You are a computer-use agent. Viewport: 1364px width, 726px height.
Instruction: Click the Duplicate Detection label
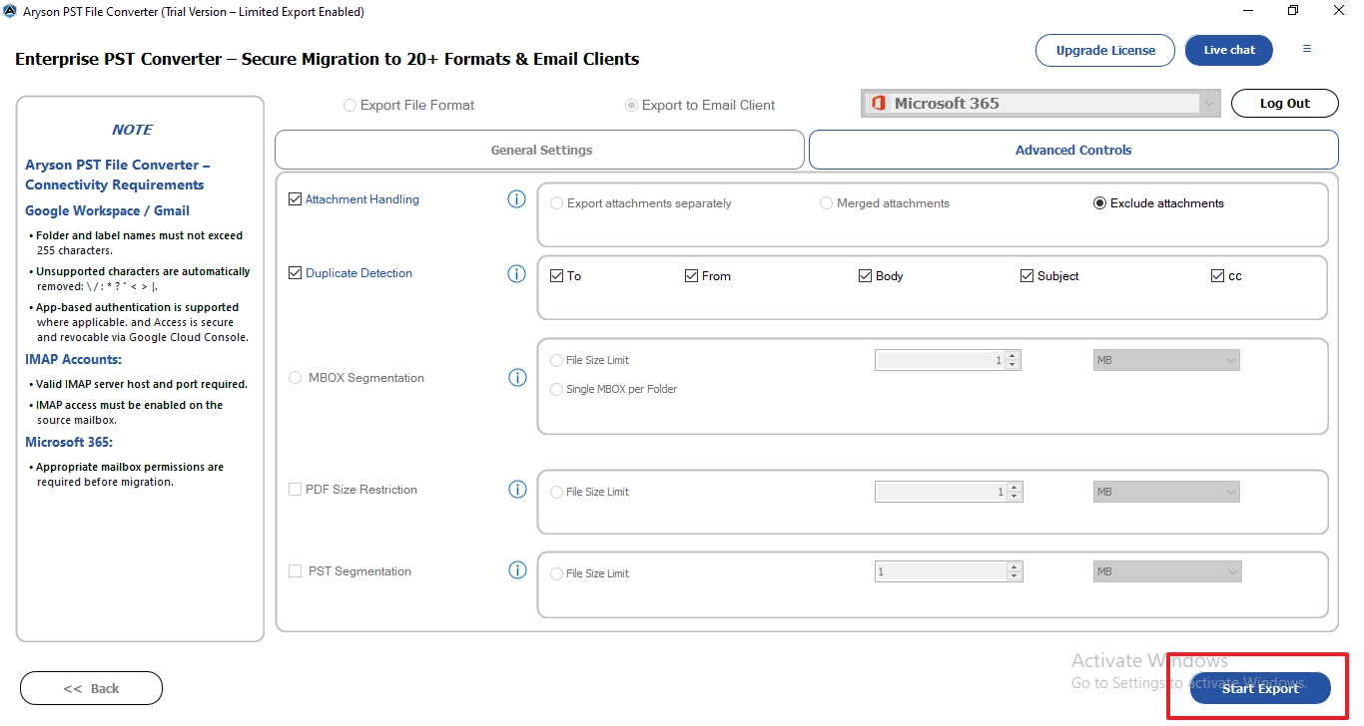pyautogui.click(x=358, y=273)
